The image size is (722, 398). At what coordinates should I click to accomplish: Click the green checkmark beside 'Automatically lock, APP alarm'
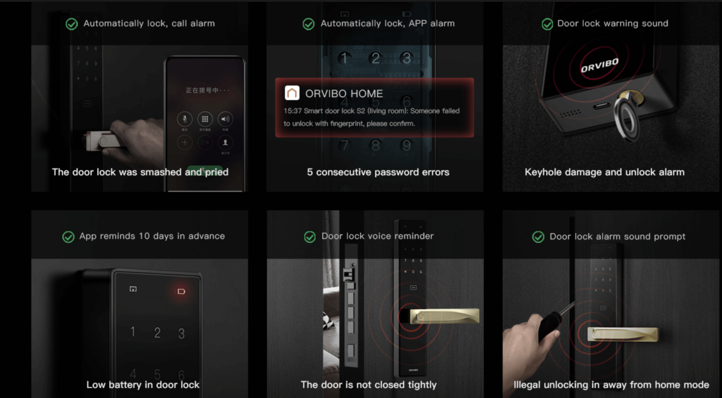tap(309, 24)
